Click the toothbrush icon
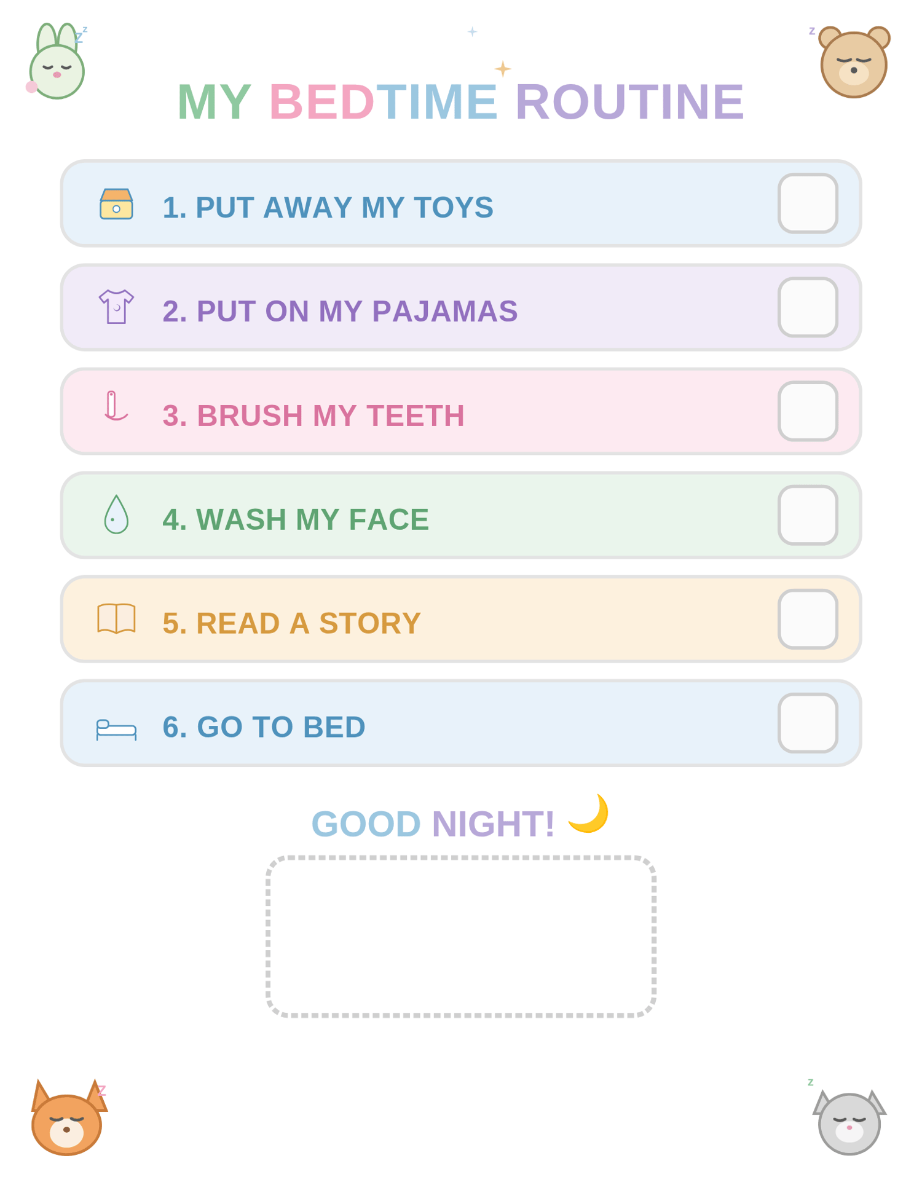The width and height of the screenshot is (922, 1193). point(116,406)
